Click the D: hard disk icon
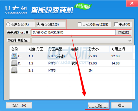 [x=14, y=63]
